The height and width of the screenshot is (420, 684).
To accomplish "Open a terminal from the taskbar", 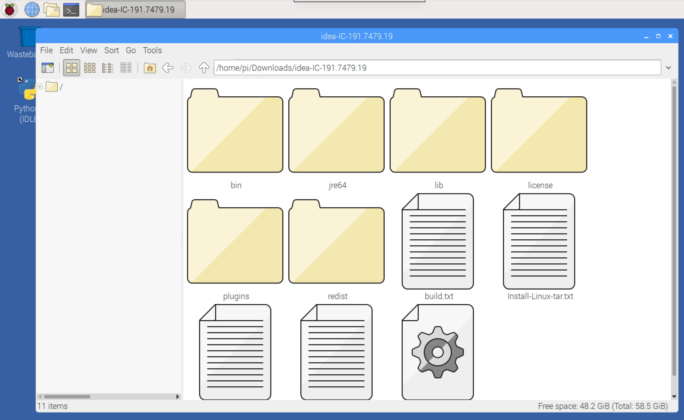I will (x=71, y=10).
